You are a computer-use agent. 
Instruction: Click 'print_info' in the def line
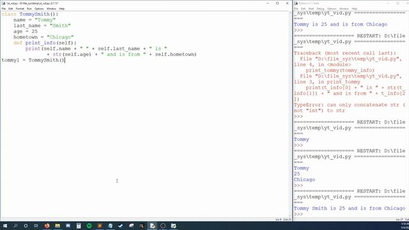pyautogui.click(x=40, y=43)
